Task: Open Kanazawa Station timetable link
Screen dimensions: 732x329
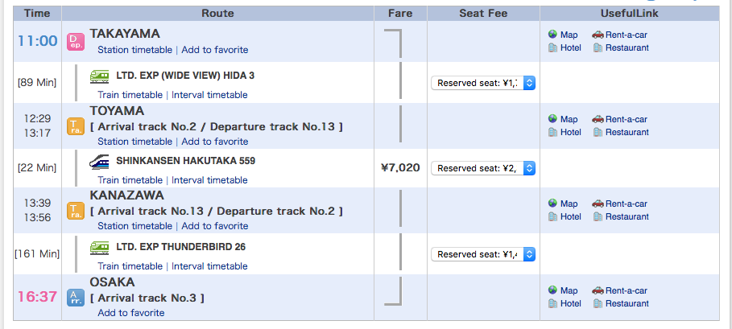Action: coord(134,226)
